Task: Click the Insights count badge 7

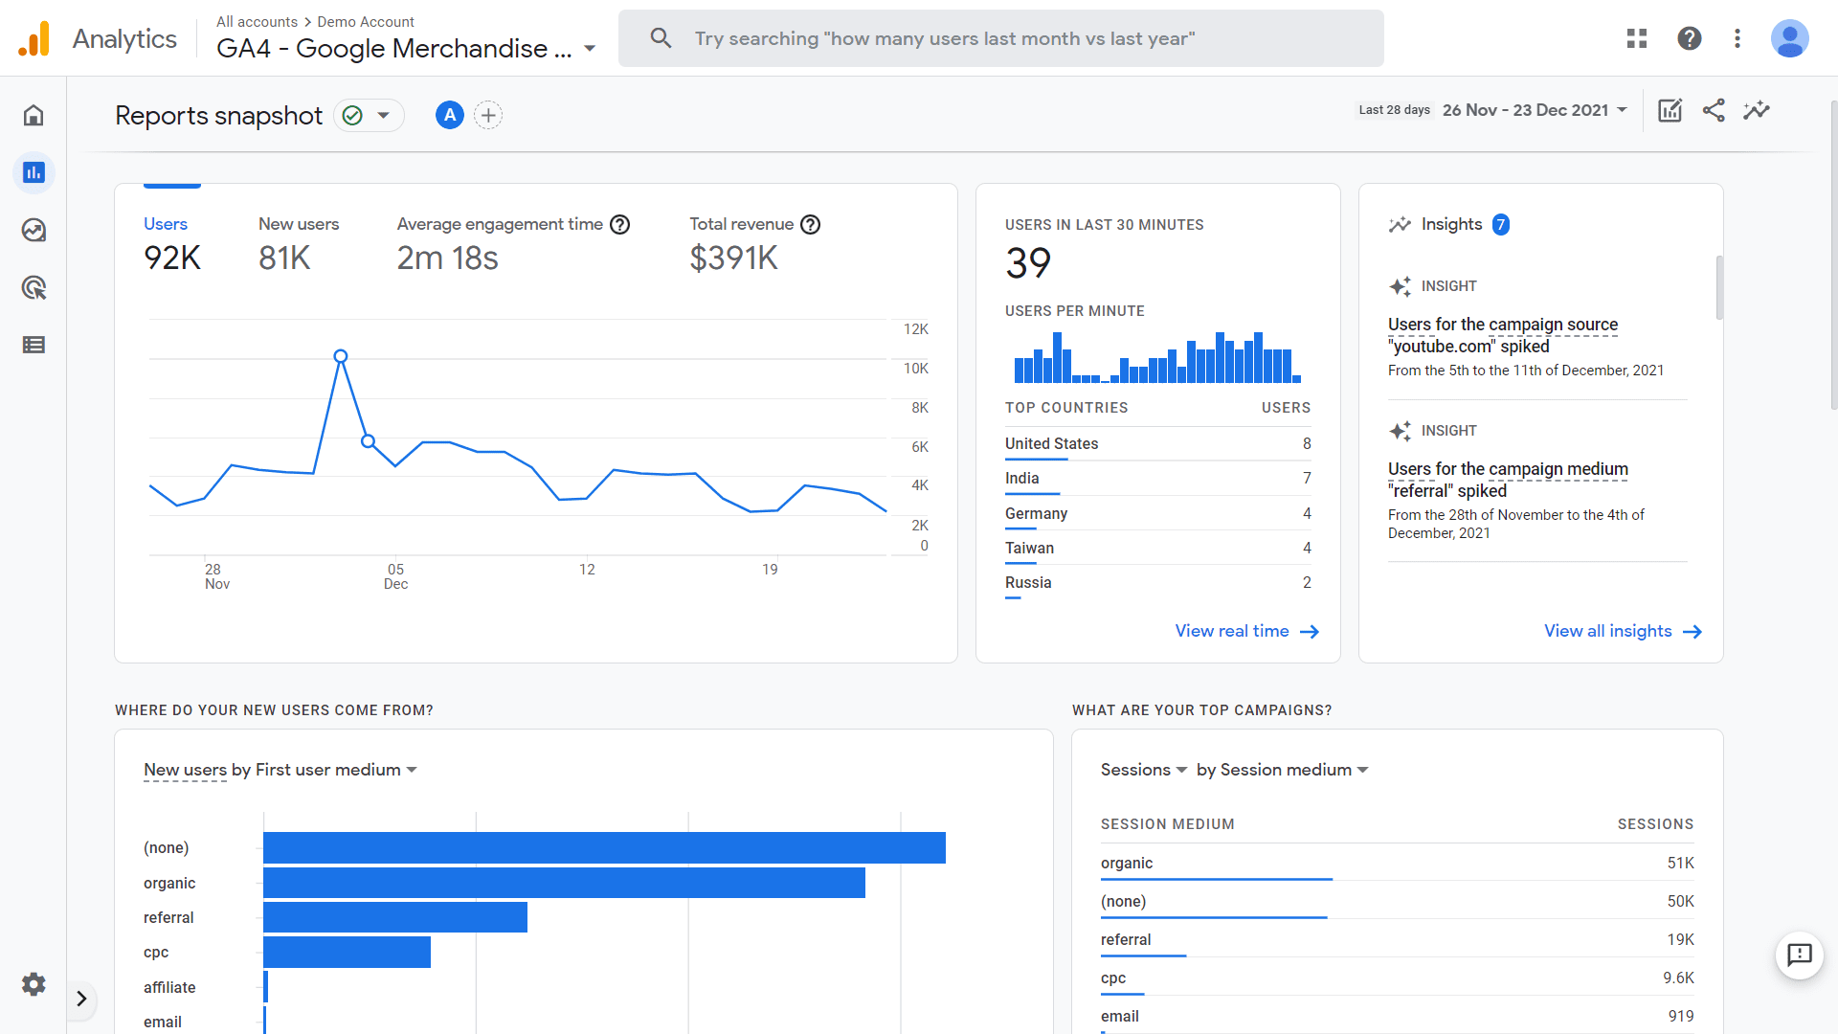Action: click(1501, 224)
